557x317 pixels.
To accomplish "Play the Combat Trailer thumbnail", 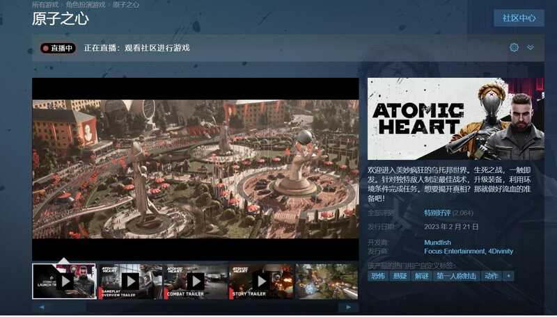I will point(196,281).
